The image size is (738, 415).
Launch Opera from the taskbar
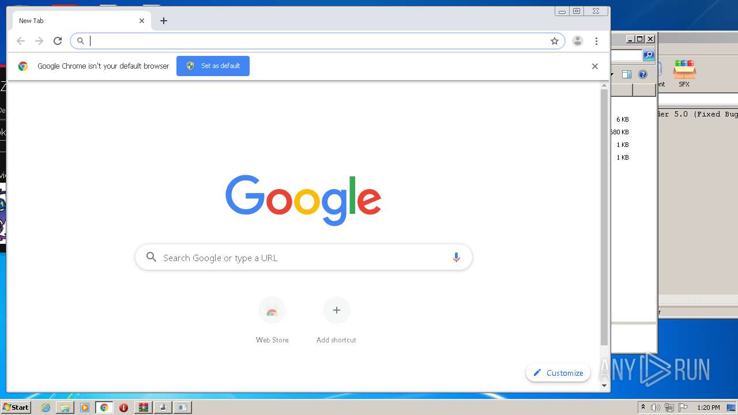[x=123, y=408]
